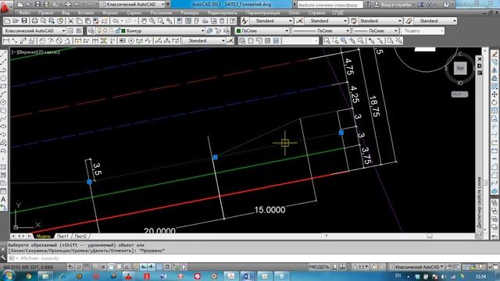Toggle Grid display in the status bar
The height and width of the screenshot is (281, 500).
[x=87, y=267]
